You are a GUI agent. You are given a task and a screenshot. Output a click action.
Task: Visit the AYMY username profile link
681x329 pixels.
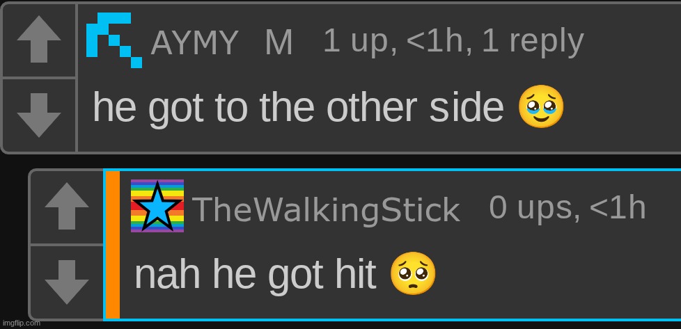(194, 42)
